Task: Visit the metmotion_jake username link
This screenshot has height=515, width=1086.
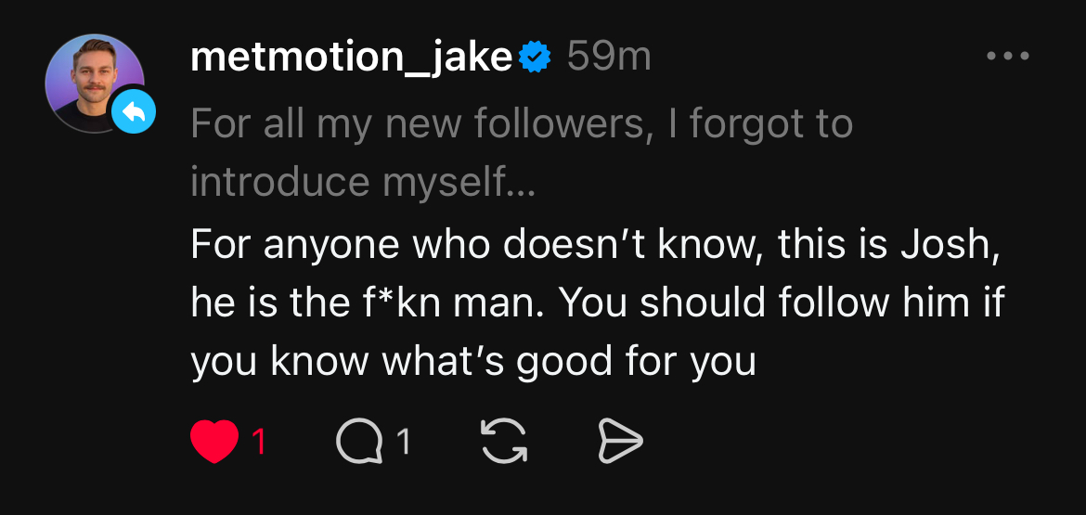Action: click(352, 58)
